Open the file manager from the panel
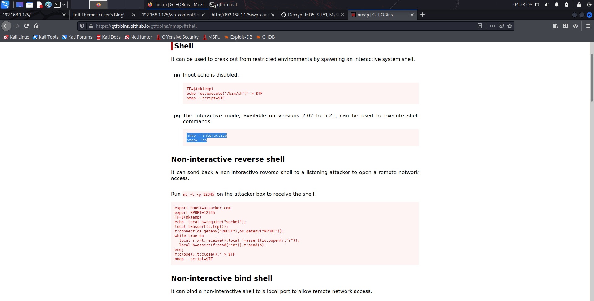This screenshot has height=301, width=594. click(30, 5)
